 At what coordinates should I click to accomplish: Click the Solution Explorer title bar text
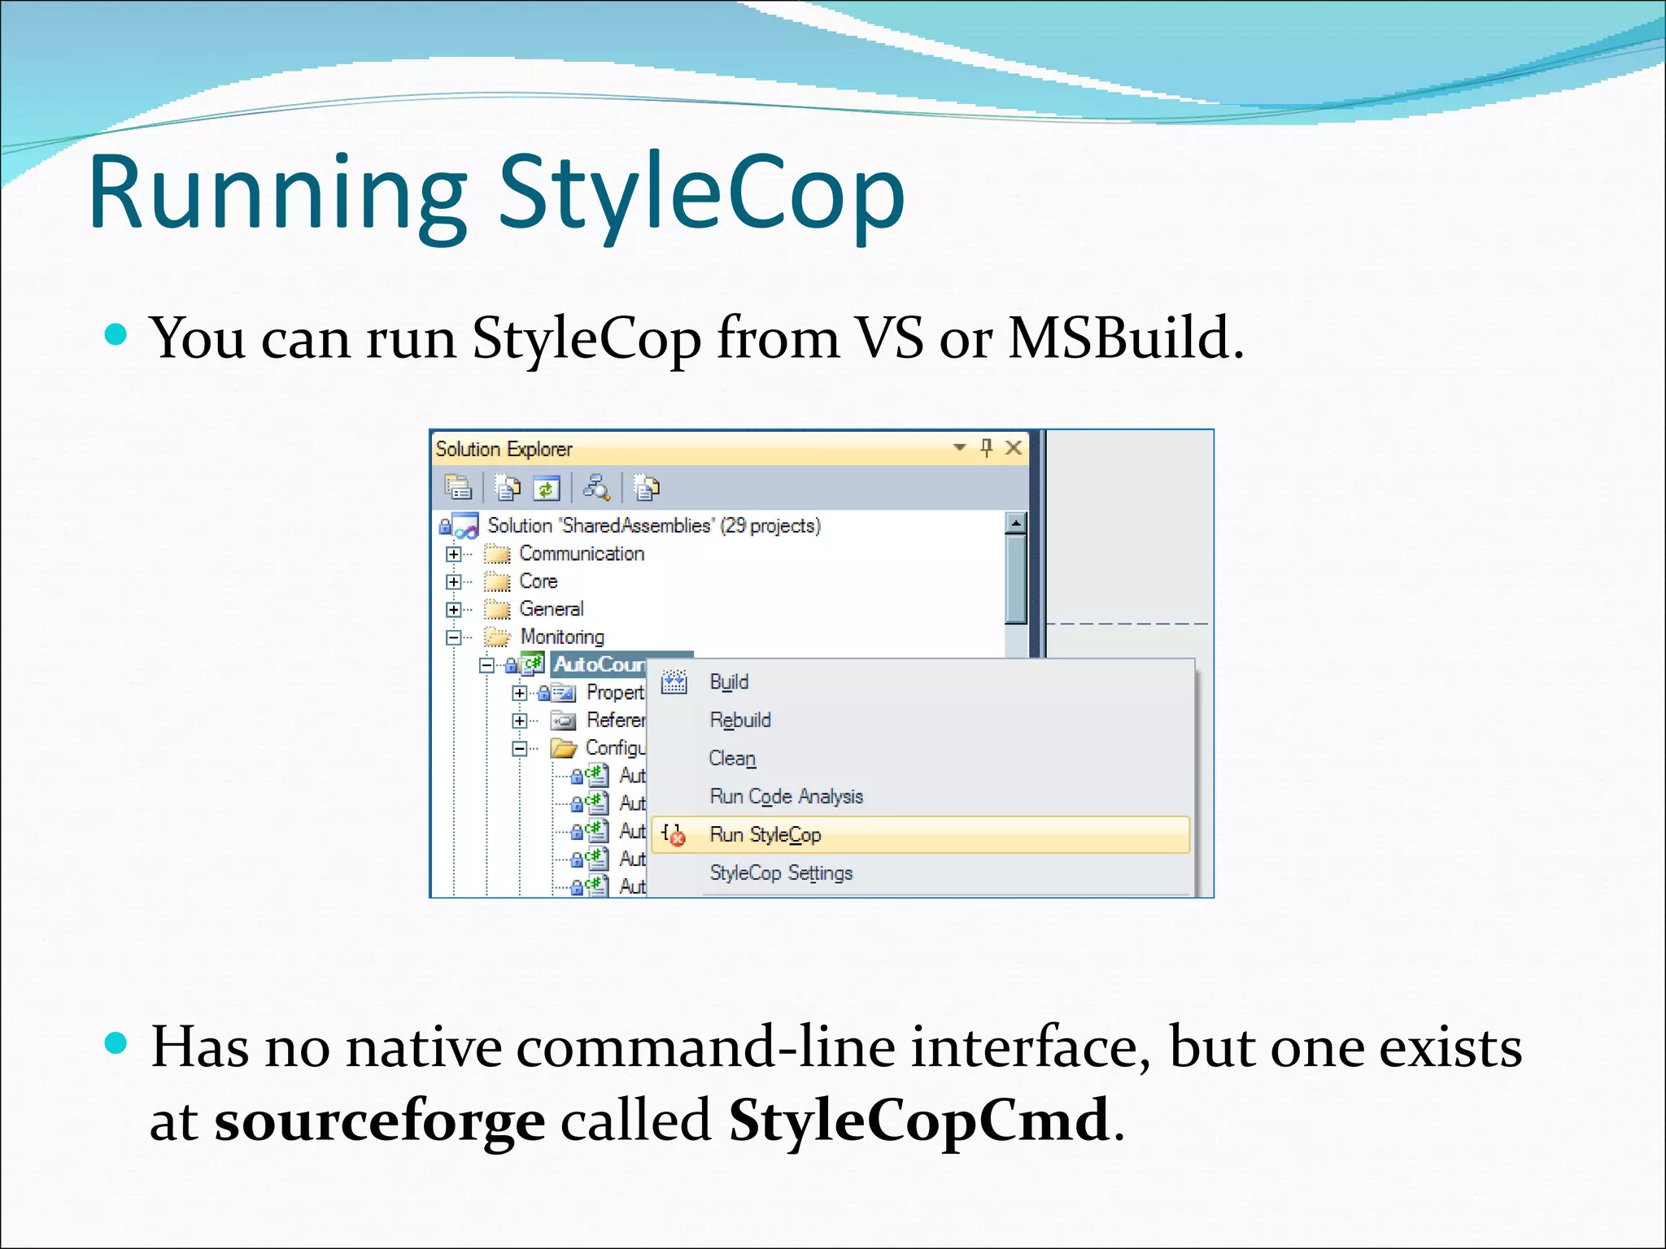504,449
